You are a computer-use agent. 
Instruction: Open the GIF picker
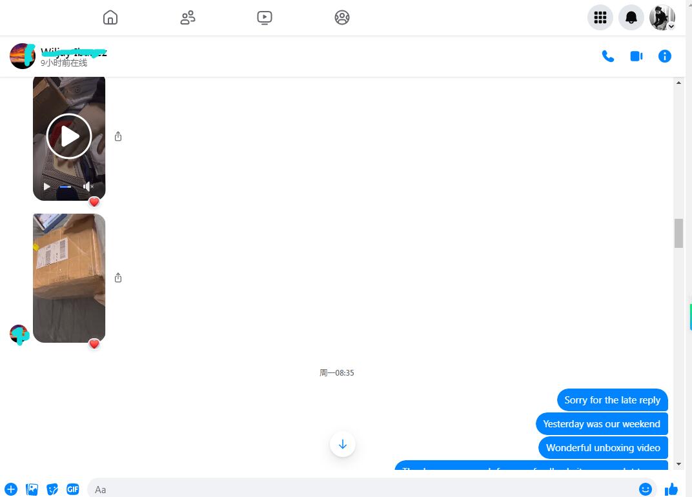73,489
